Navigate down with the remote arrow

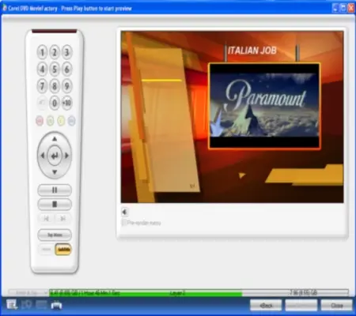pyautogui.click(x=55, y=172)
